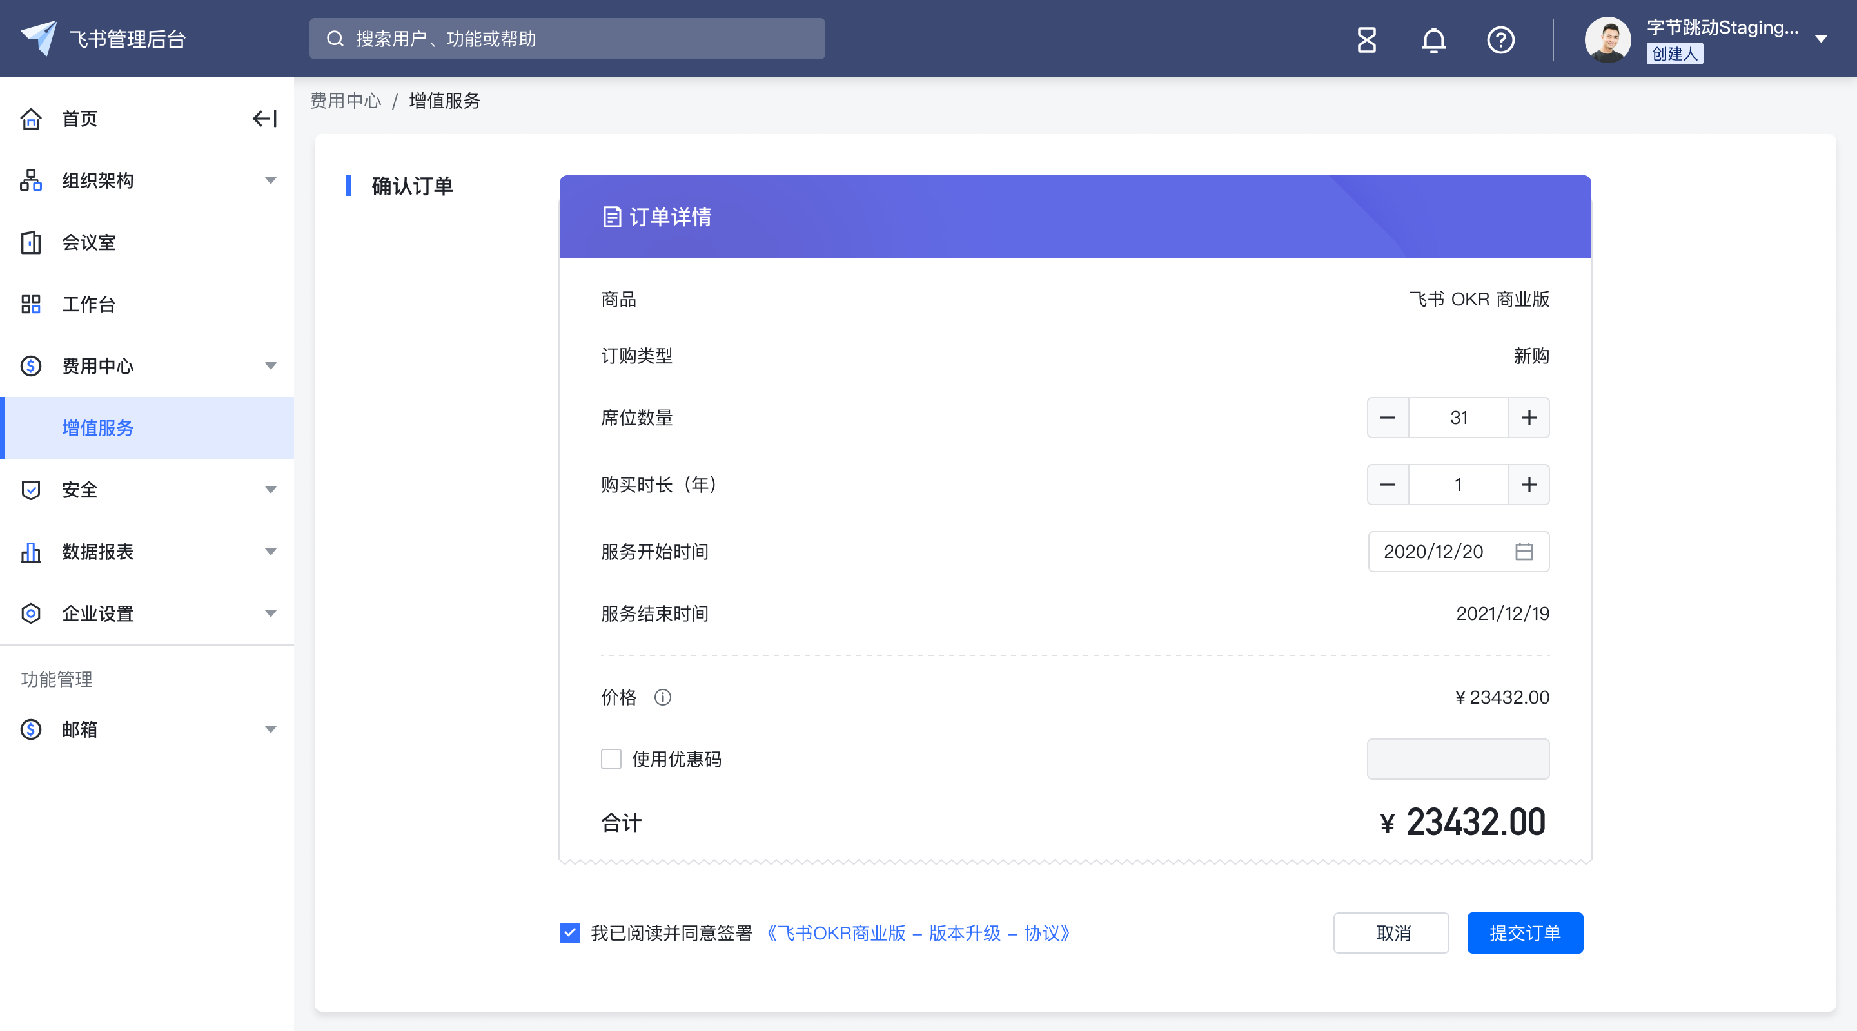Go to 会议室 in the sidebar
Screen dimensions: 1857x1031
point(89,242)
